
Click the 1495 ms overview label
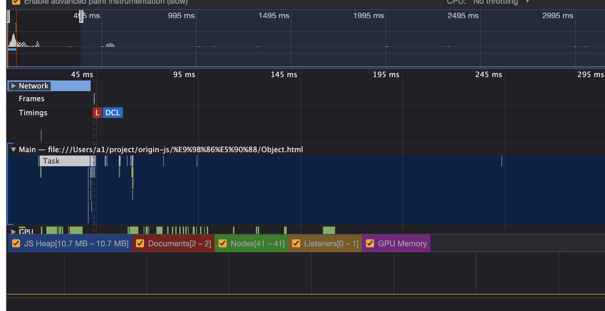(x=274, y=16)
